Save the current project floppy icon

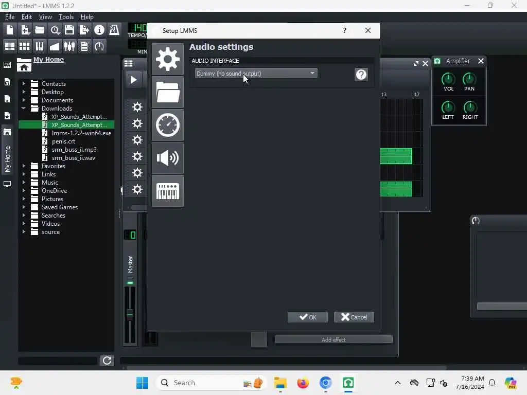(x=69, y=30)
